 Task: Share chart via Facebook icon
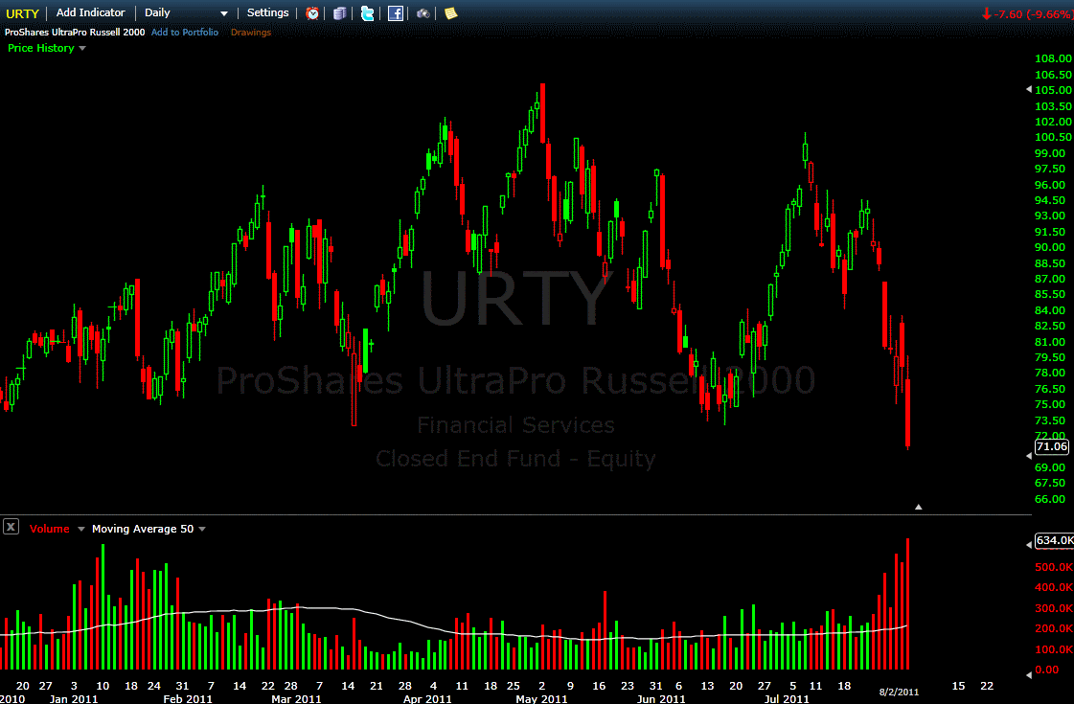(x=396, y=13)
